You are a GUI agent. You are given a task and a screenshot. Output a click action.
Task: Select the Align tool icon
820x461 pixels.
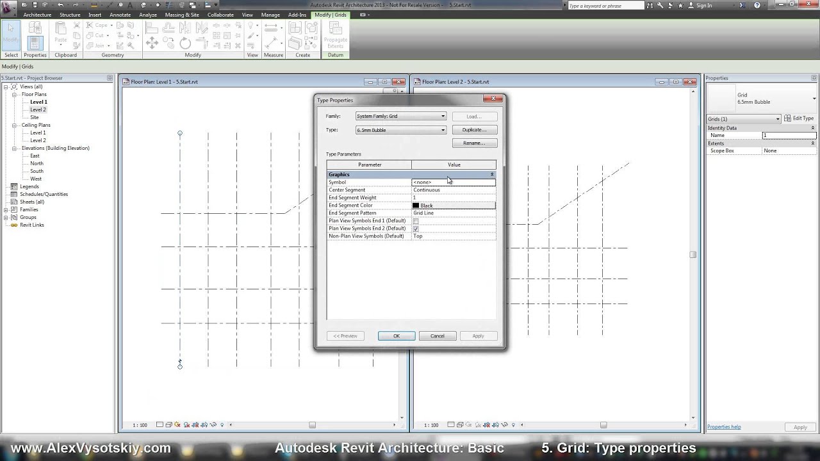[x=152, y=28]
